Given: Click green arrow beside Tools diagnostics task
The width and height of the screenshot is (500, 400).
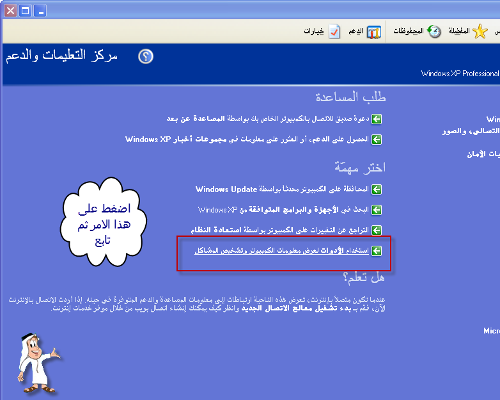Looking at the screenshot, I should (377, 251).
